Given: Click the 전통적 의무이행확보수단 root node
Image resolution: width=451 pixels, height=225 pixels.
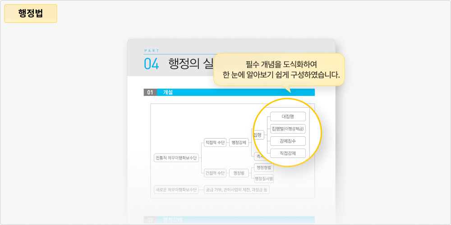Looking at the screenshot, I should click(x=176, y=158).
